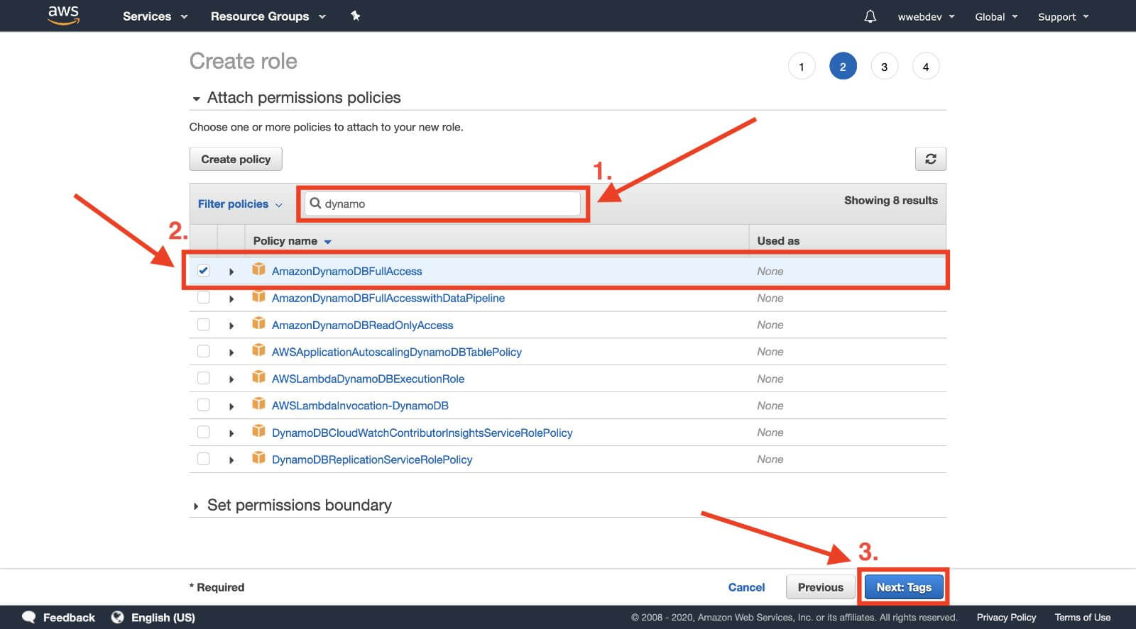Expand details of AmazonDynamoDBReadOnlyAccess row
Screen dimensions: 1136x629
tap(231, 325)
